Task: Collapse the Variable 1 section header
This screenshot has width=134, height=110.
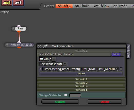Action: (x=81, y=51)
